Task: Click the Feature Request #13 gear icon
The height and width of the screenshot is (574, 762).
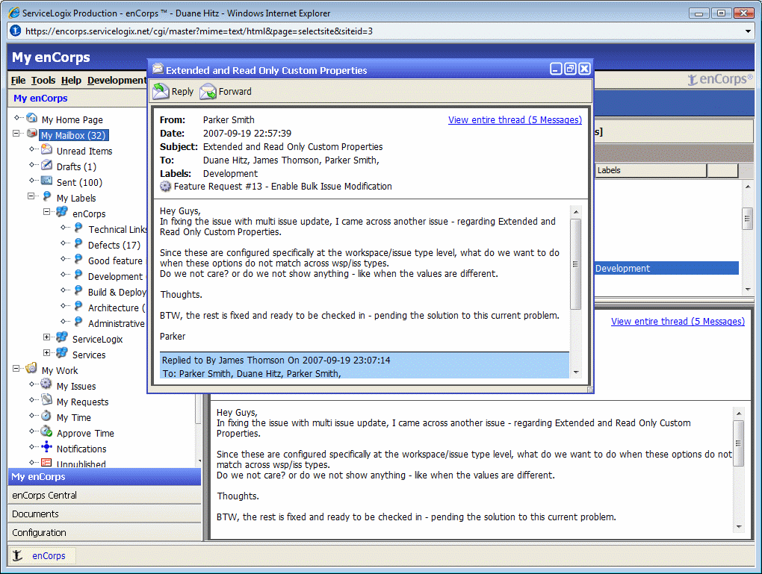Action: click(x=166, y=186)
